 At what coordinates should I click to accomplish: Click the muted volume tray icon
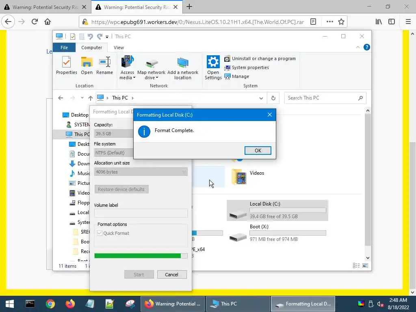click(380, 304)
